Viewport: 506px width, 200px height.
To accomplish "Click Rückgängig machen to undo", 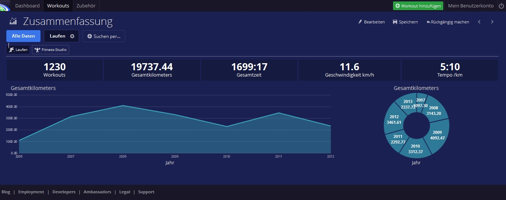I will pos(448,22).
